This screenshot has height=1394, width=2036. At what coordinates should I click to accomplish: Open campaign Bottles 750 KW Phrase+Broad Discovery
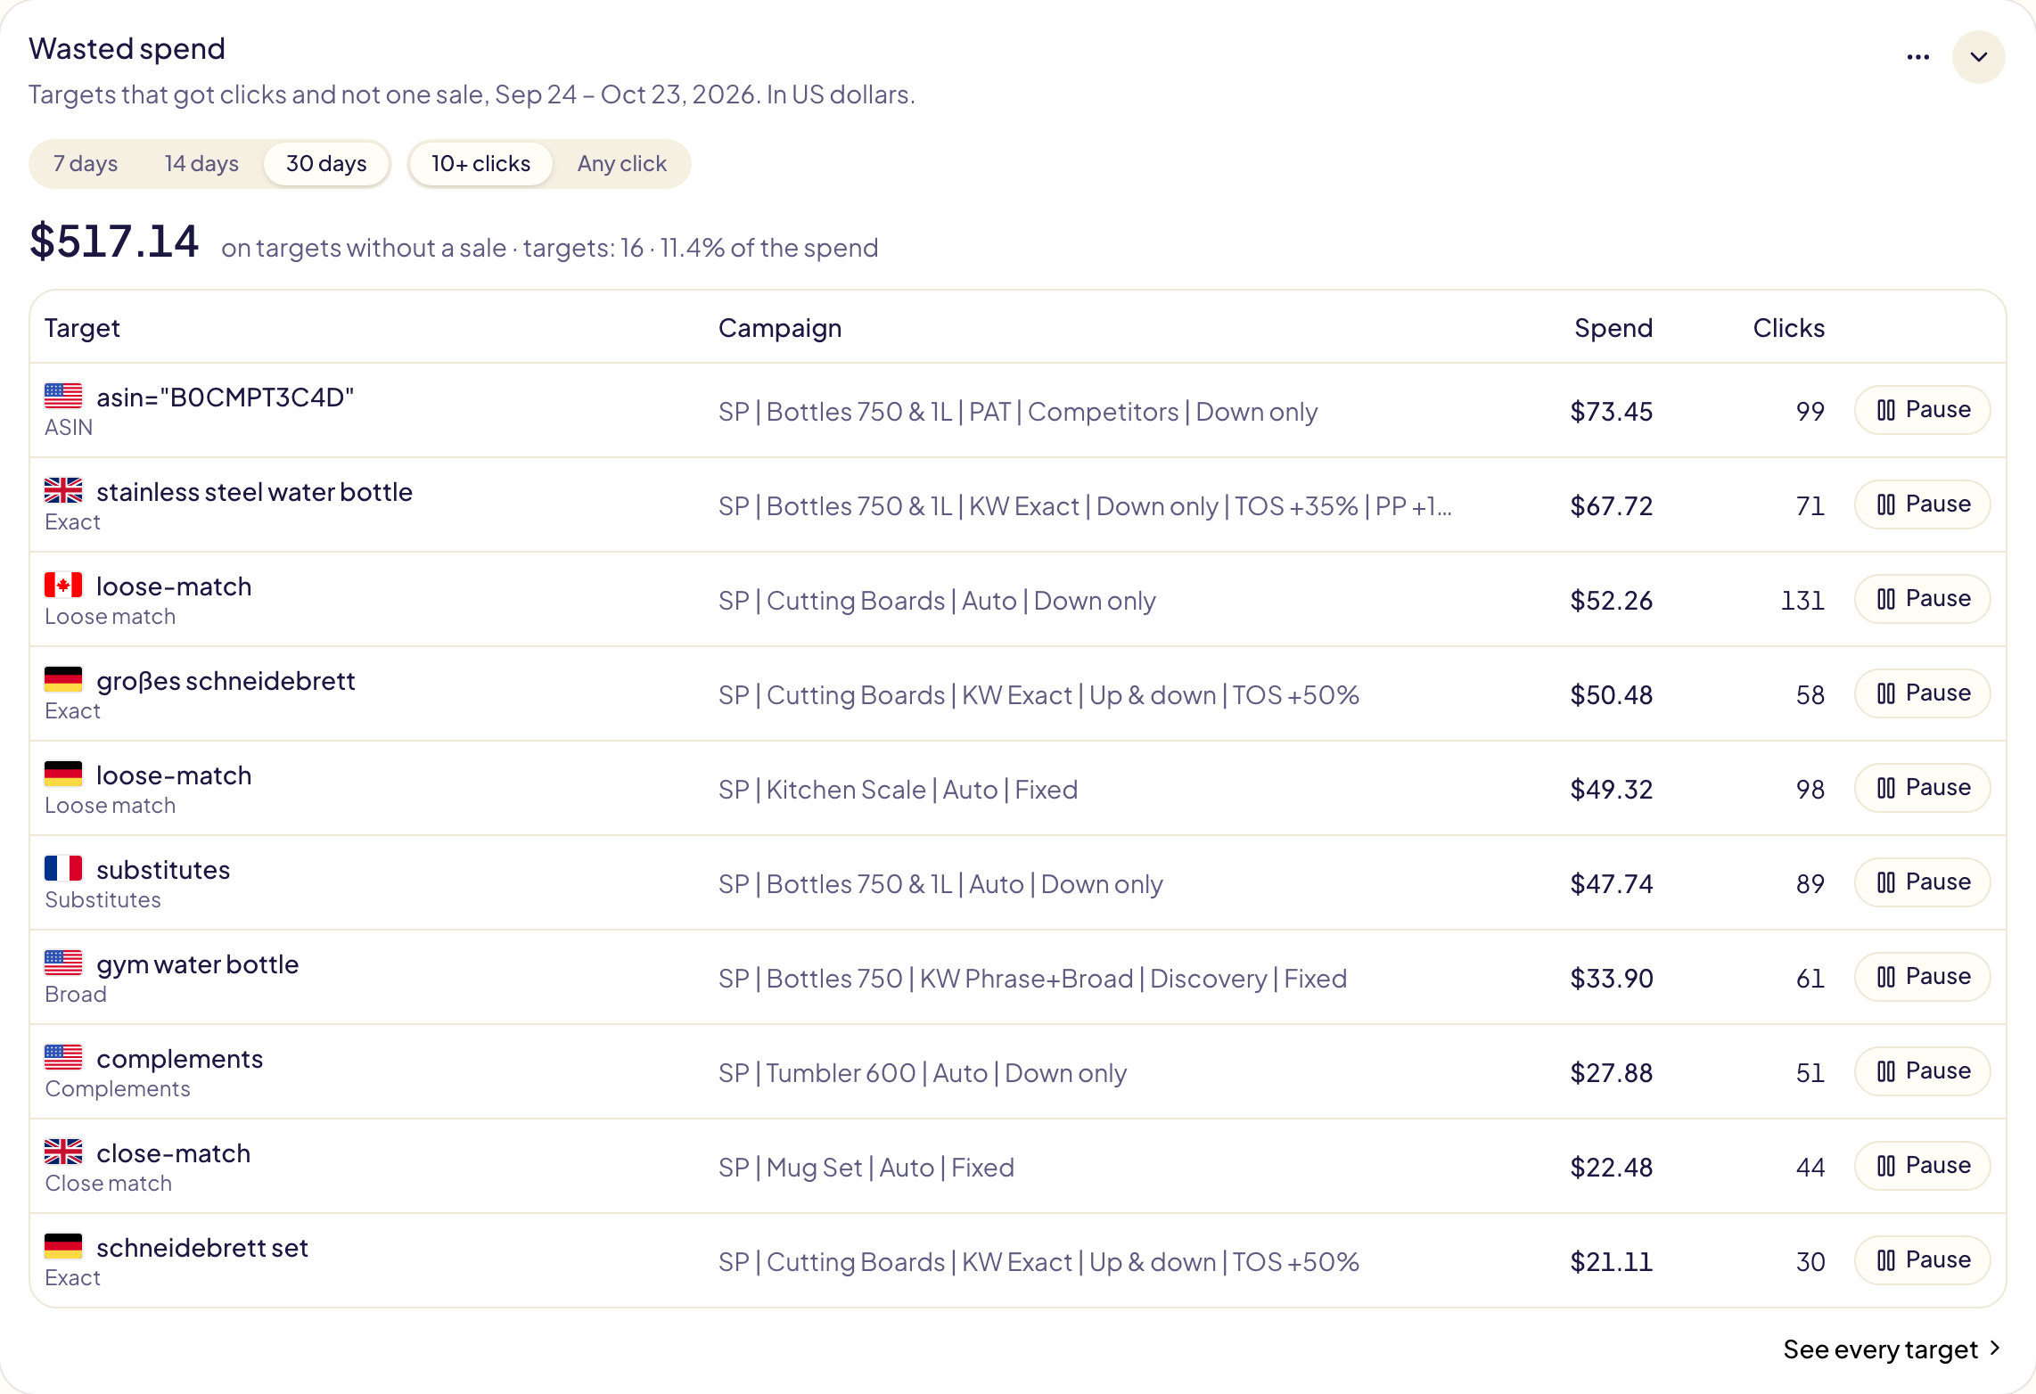(x=1032, y=979)
